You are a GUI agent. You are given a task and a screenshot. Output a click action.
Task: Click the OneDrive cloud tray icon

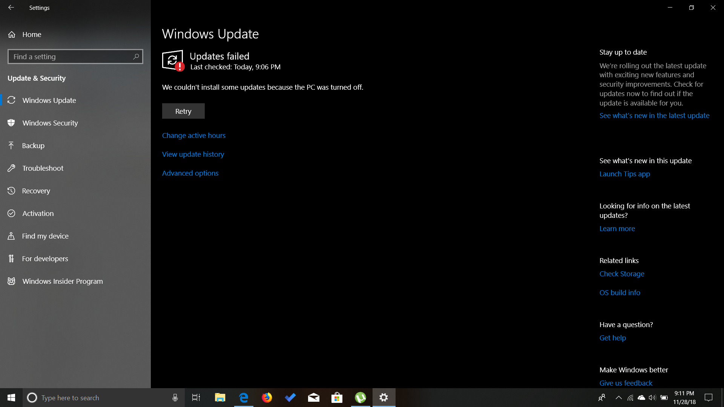point(641,398)
